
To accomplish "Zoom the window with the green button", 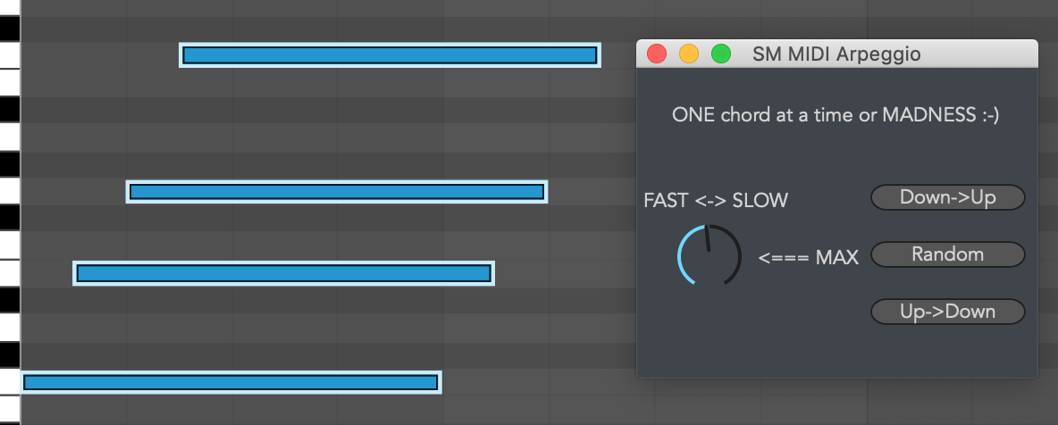I will tap(720, 54).
